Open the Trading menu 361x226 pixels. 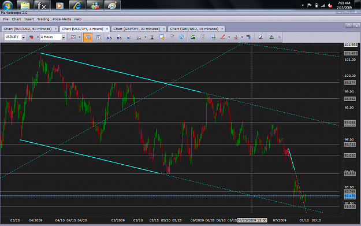click(43, 19)
